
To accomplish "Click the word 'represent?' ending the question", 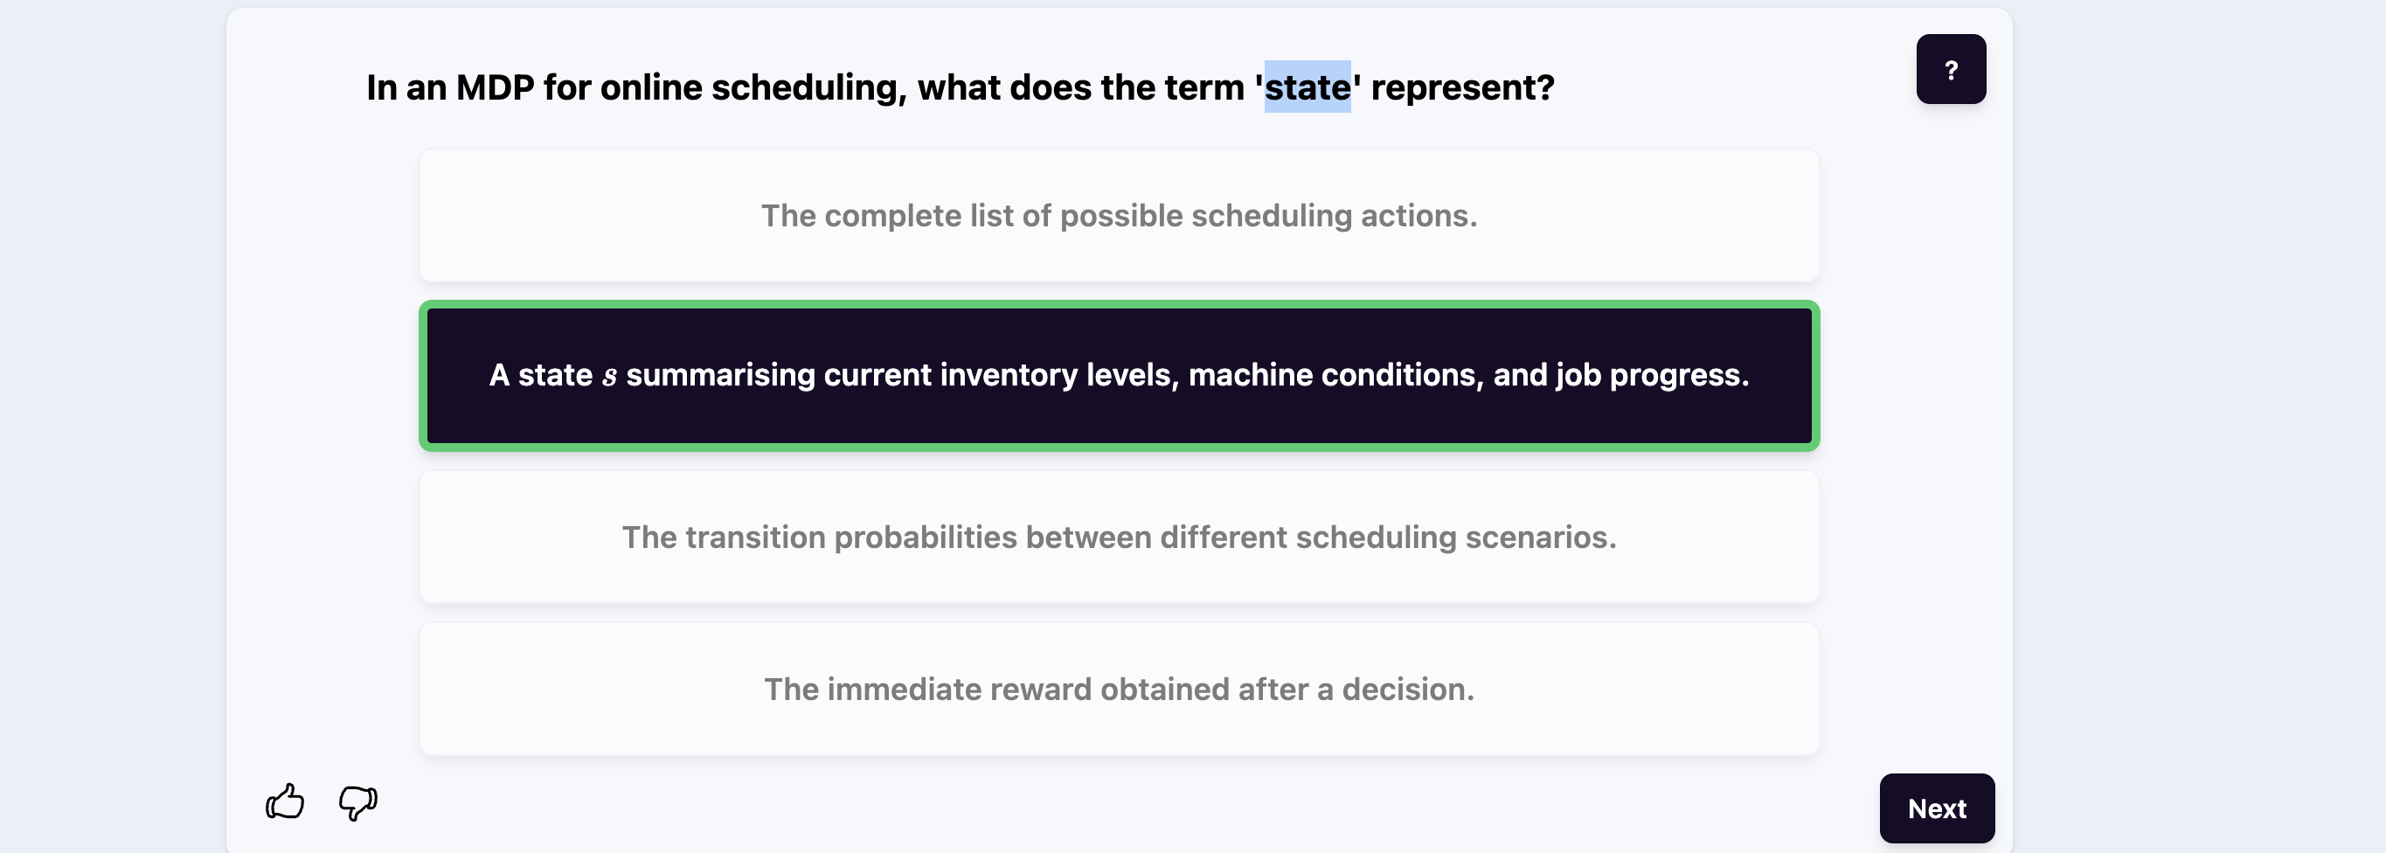I will pyautogui.click(x=1461, y=88).
